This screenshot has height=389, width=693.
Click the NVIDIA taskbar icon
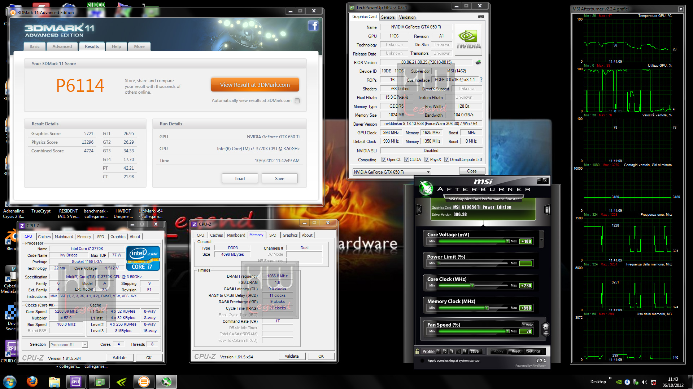[x=121, y=382]
